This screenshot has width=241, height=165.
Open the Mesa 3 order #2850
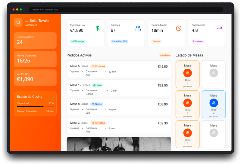tap(119, 125)
